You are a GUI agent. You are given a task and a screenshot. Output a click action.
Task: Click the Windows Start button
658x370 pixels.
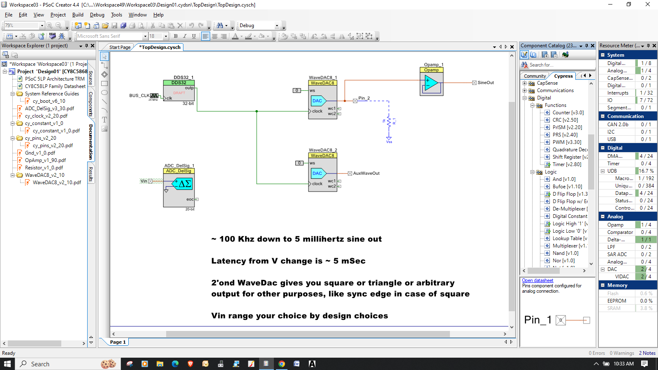point(7,364)
